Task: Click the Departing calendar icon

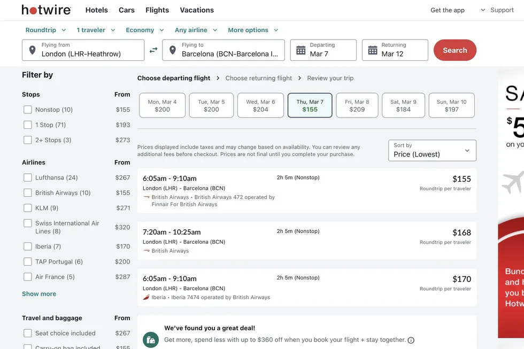Action: point(300,50)
